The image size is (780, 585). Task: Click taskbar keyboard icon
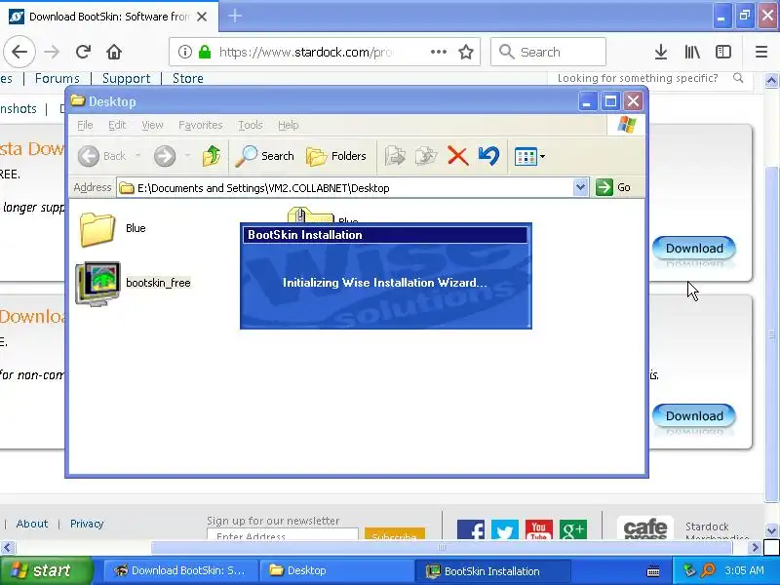tap(653, 571)
